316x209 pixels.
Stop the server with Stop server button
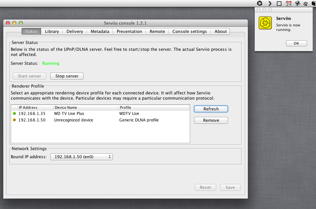point(67,76)
